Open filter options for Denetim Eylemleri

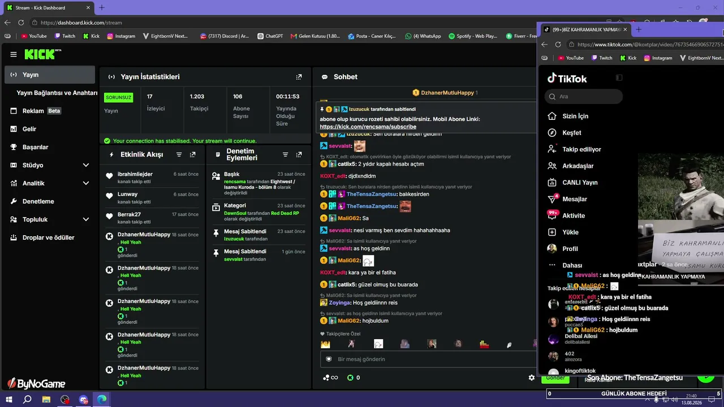click(285, 154)
